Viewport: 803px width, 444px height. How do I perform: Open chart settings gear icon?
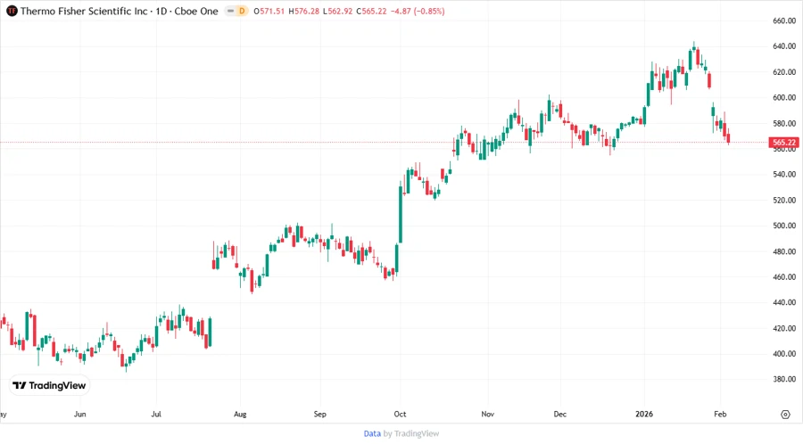coord(785,415)
